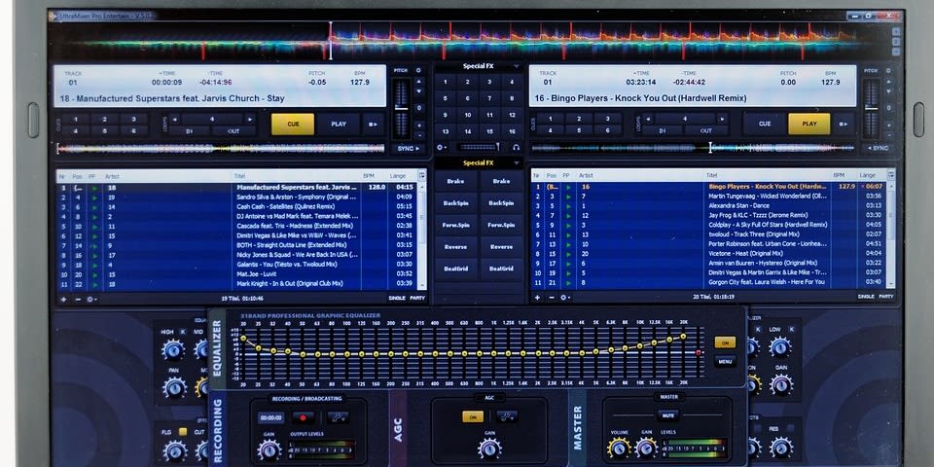The image size is (934, 467).
Task: Click right deck PLAY button
Action: [808, 124]
